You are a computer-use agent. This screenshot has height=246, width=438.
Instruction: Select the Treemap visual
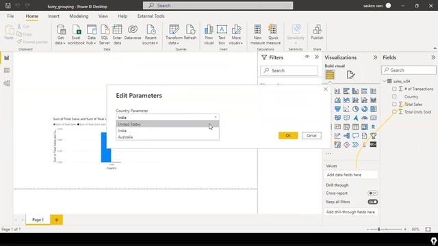point(373,109)
